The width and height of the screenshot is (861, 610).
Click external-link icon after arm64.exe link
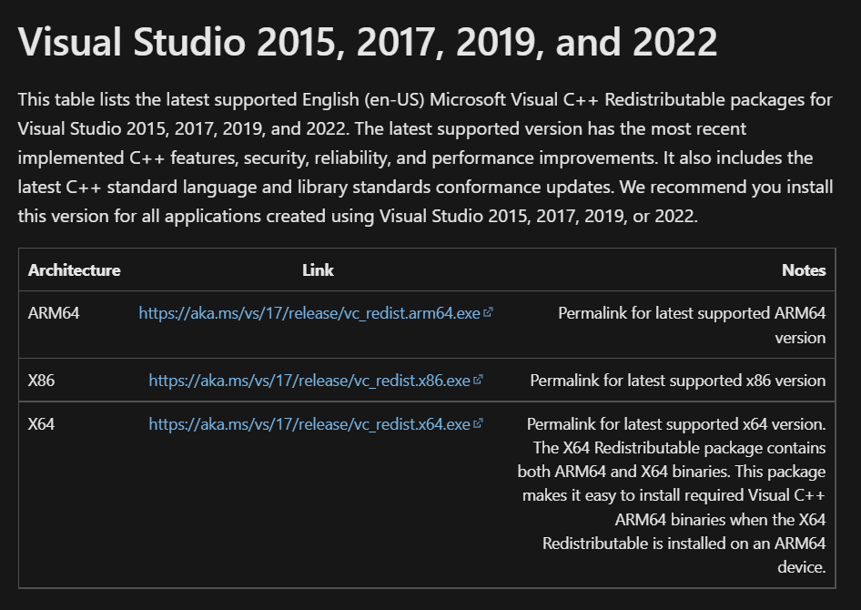coord(488,312)
